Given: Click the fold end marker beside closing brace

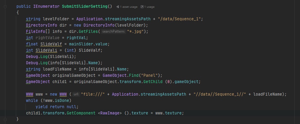Looking at the screenshot, I should 5,119.
